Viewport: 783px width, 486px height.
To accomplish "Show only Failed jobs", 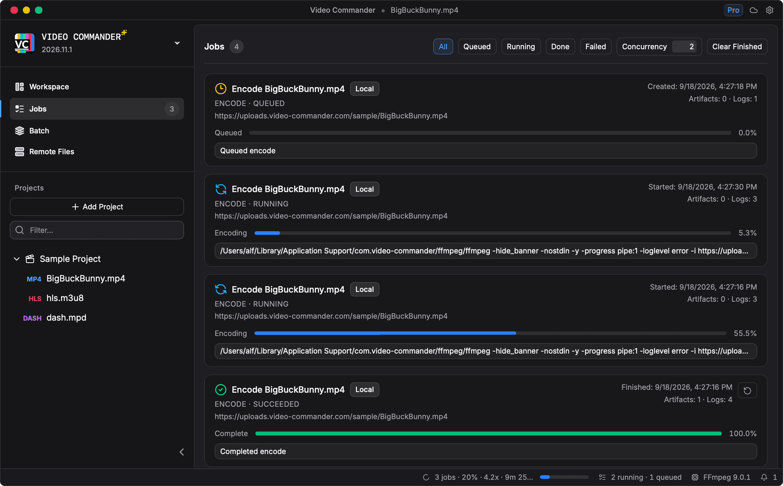I will pos(595,46).
